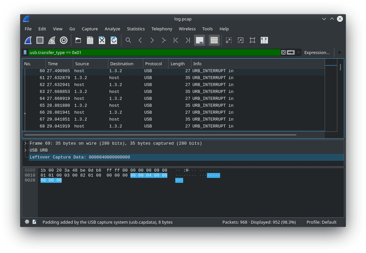Open the Analyze menu

coord(112,29)
